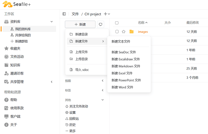Image resolution: width=208 pixels, height=134 pixels.
Task: Click the 知识库 book icon
Action: [6, 65]
